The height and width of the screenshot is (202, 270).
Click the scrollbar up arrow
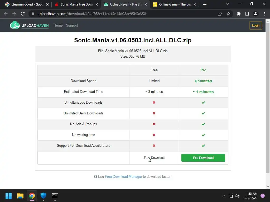click(x=268, y=21)
